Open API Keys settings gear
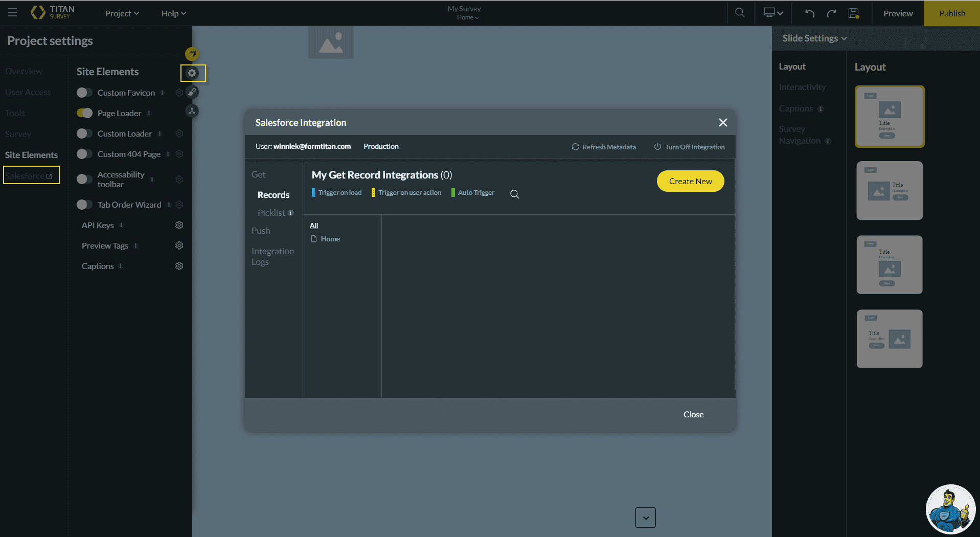The width and height of the screenshot is (980, 537). point(179,225)
